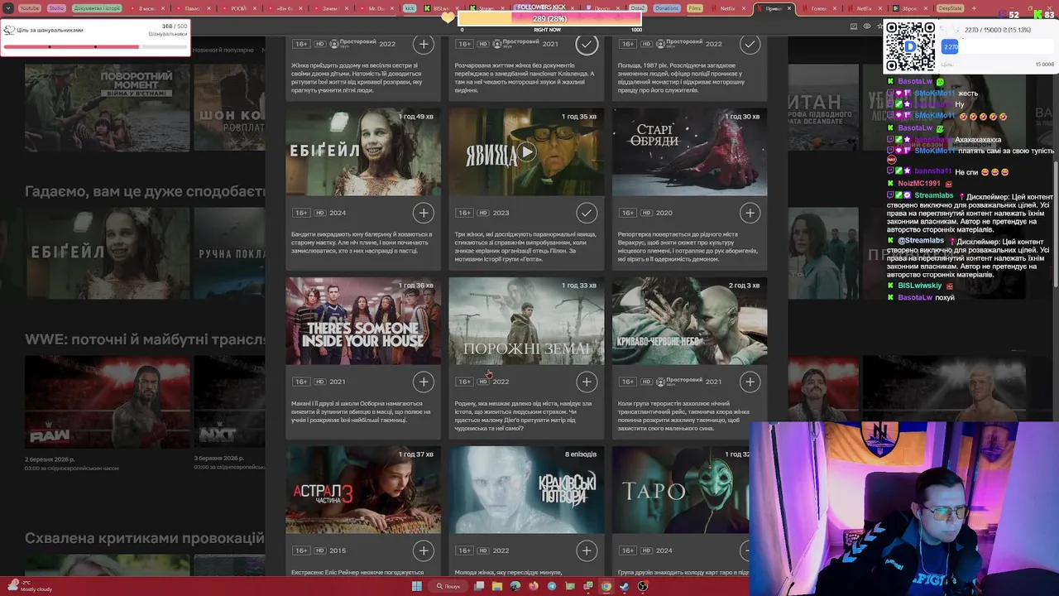
Task: Click the Followers Kick progress bar
Action: pos(550,18)
